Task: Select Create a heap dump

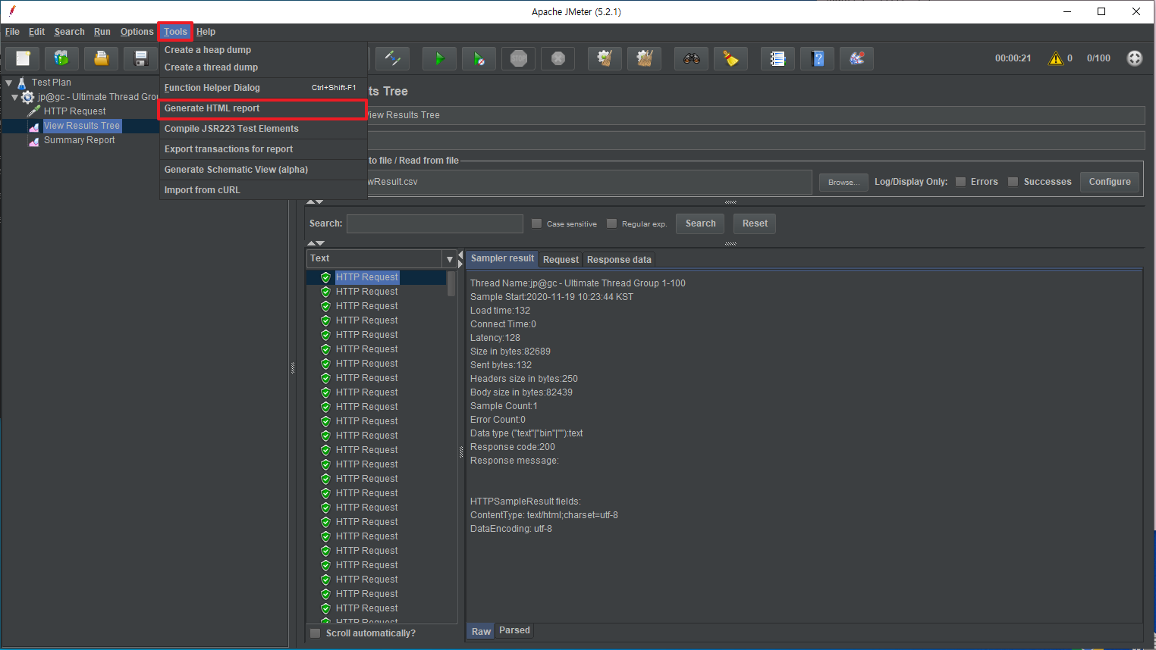Action: (x=262, y=50)
